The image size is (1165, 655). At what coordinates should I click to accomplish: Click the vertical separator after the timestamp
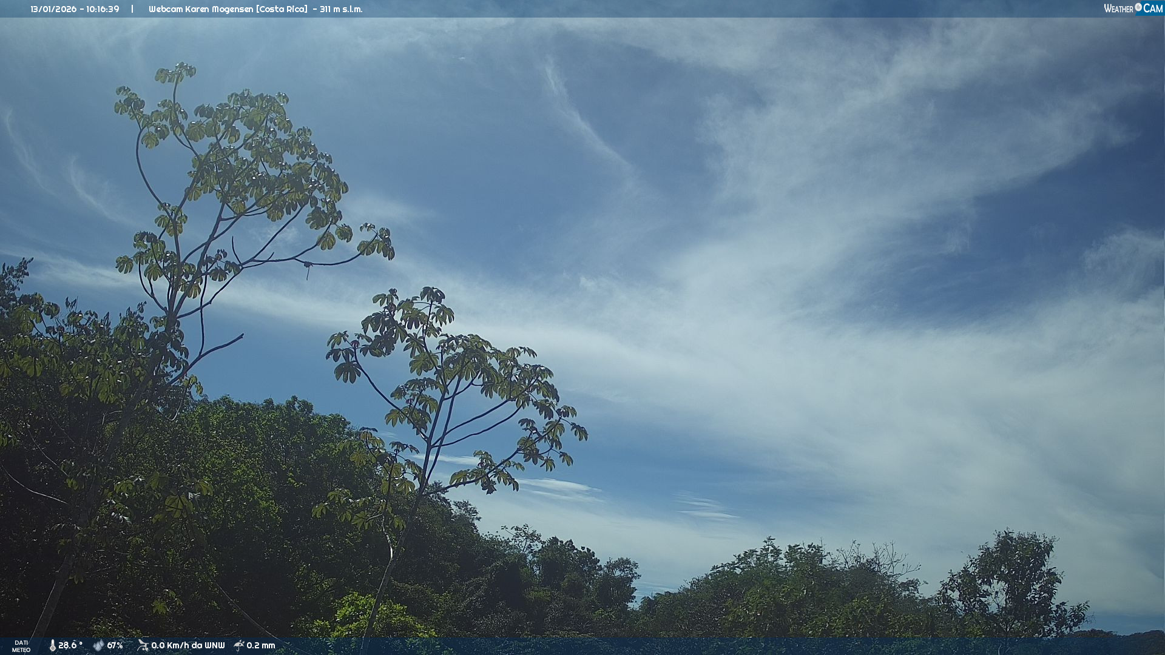(132, 9)
